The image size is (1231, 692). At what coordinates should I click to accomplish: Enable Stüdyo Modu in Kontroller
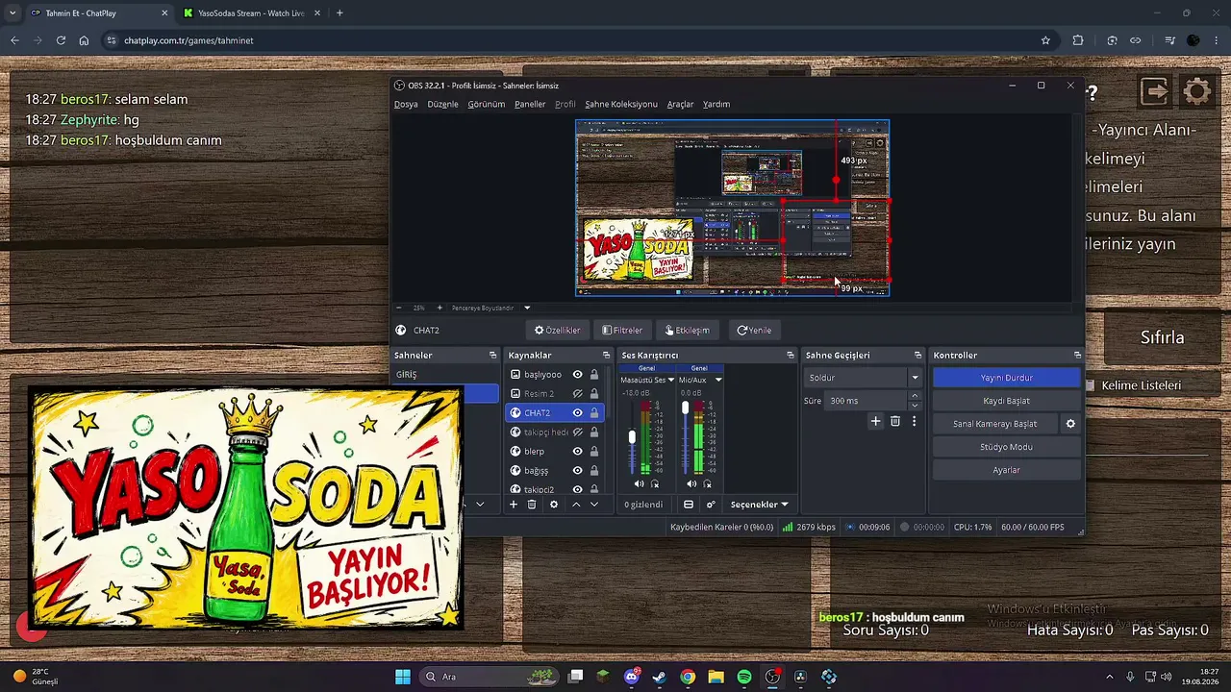click(1006, 447)
